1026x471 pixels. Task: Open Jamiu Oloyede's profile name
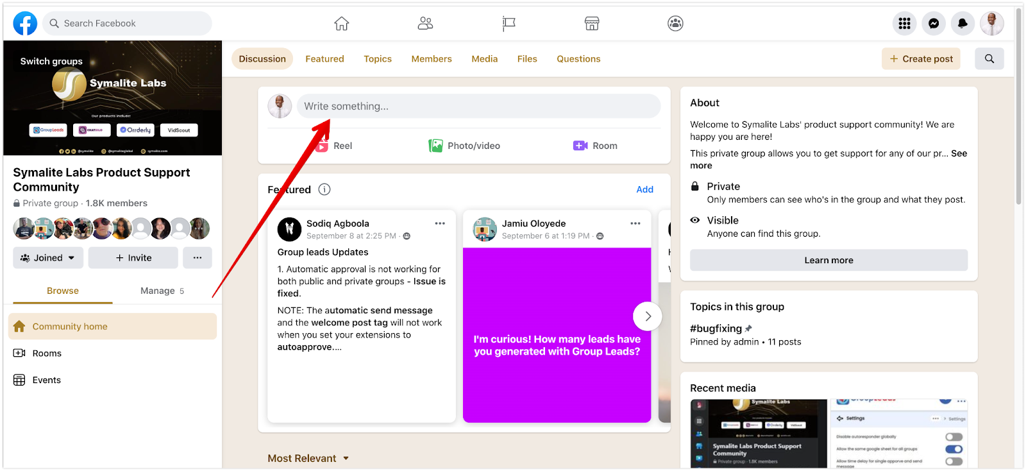pos(534,223)
